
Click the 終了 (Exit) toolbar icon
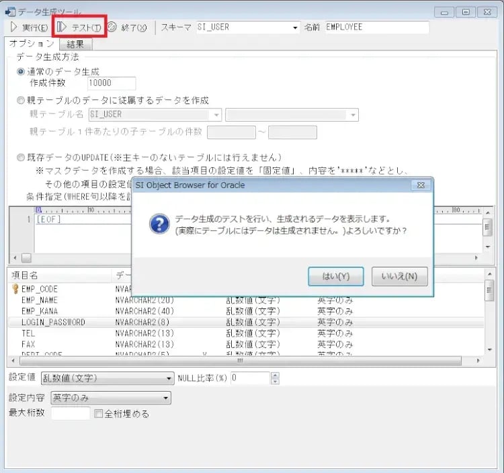pos(113,28)
